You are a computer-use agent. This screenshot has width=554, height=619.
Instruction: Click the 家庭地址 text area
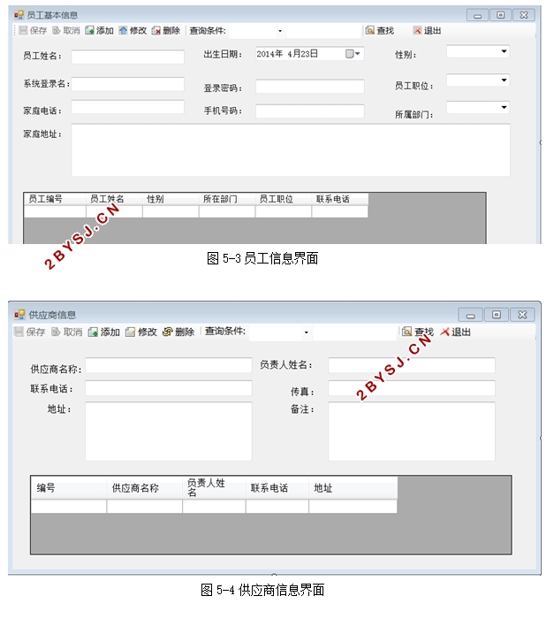tap(291, 150)
